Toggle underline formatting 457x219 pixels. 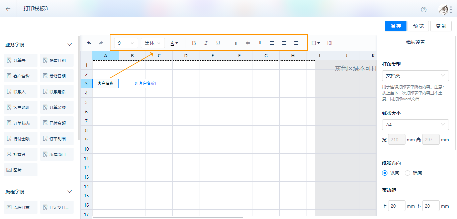218,43
